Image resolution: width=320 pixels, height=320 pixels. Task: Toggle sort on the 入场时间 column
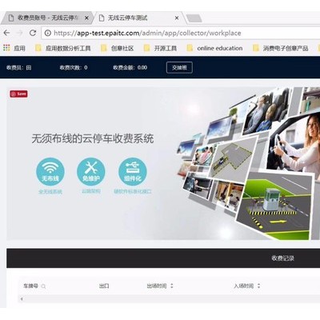point(258,286)
